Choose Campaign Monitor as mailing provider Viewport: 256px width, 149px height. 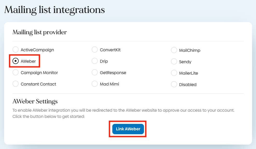pyautogui.click(x=16, y=73)
